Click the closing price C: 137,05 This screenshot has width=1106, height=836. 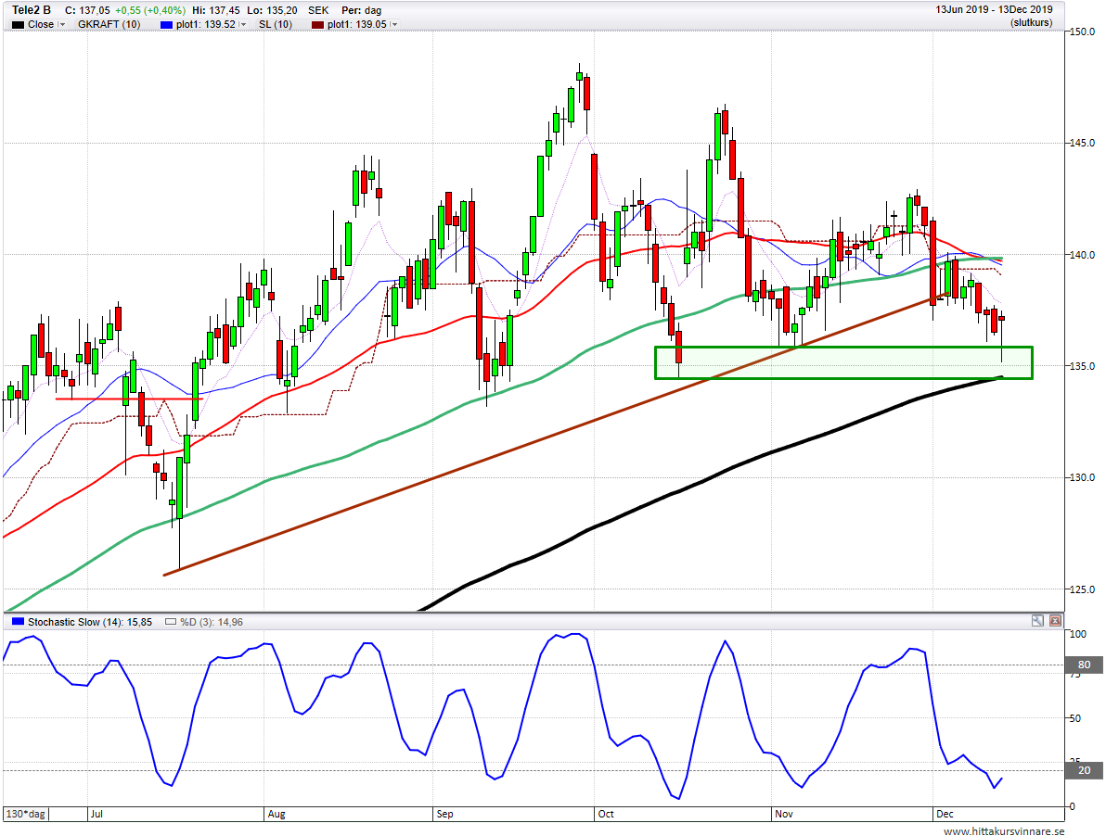(x=87, y=10)
